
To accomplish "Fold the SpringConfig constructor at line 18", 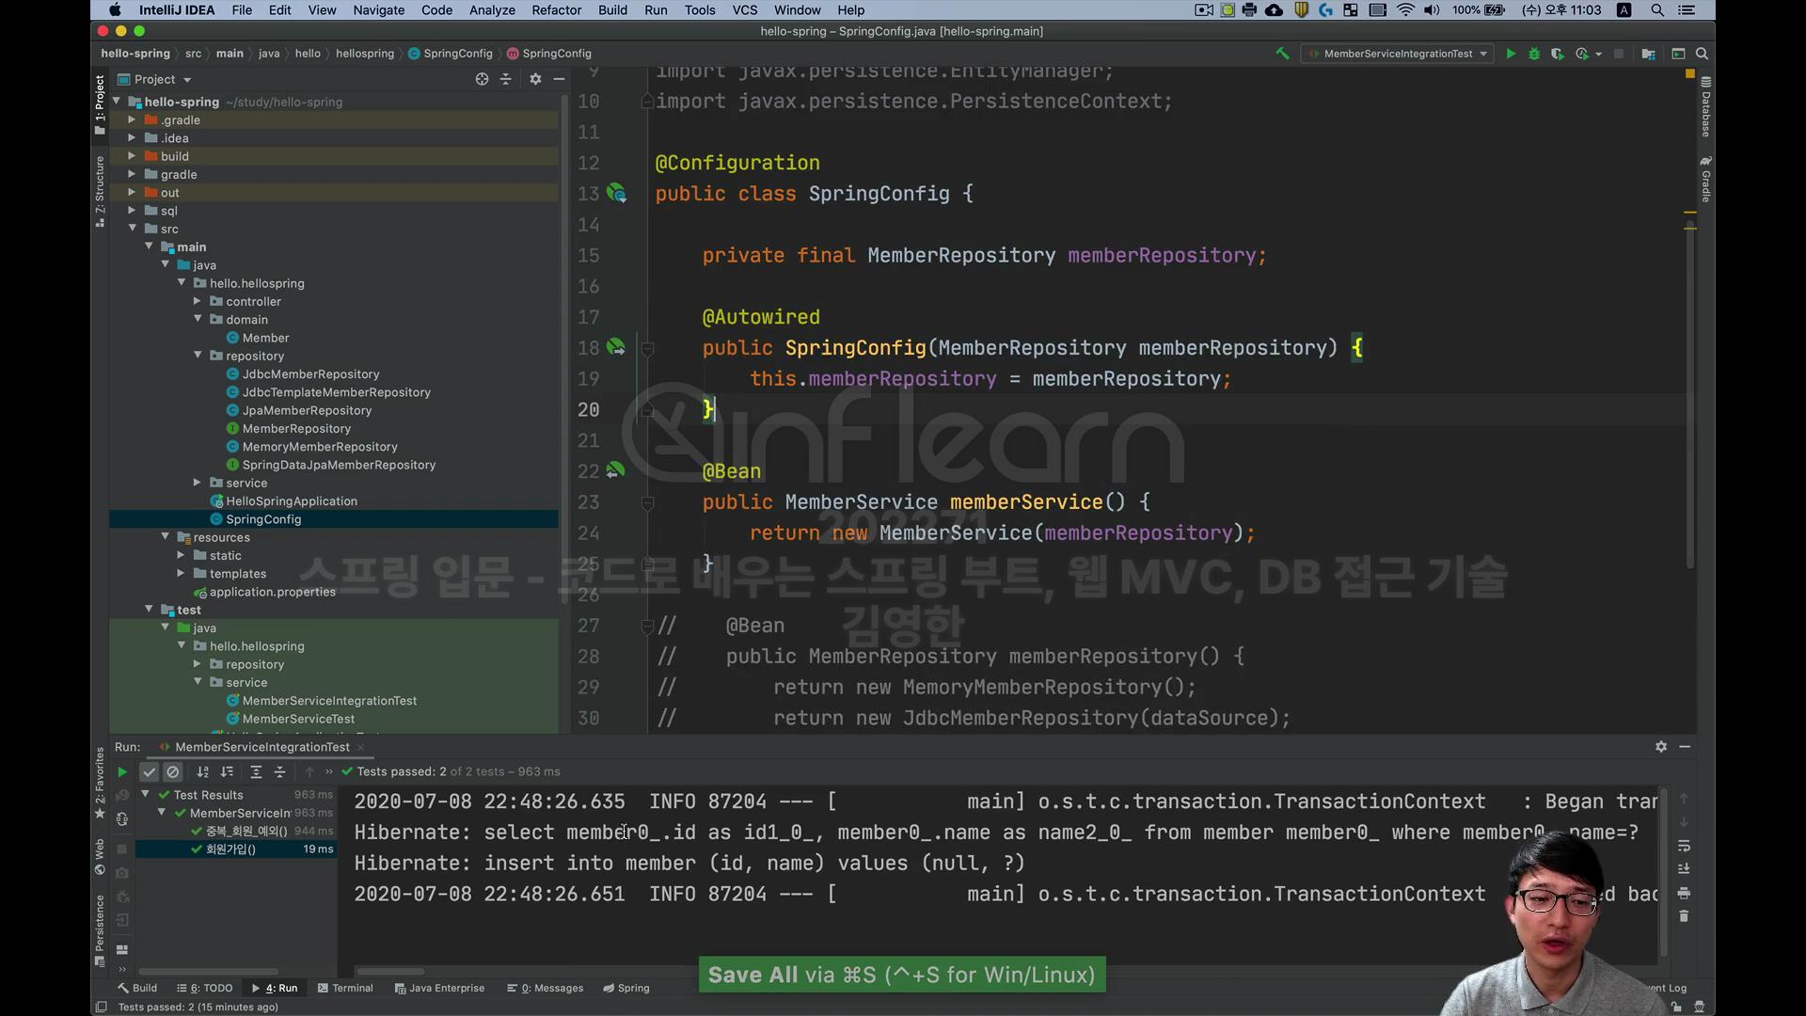I will [x=647, y=348].
